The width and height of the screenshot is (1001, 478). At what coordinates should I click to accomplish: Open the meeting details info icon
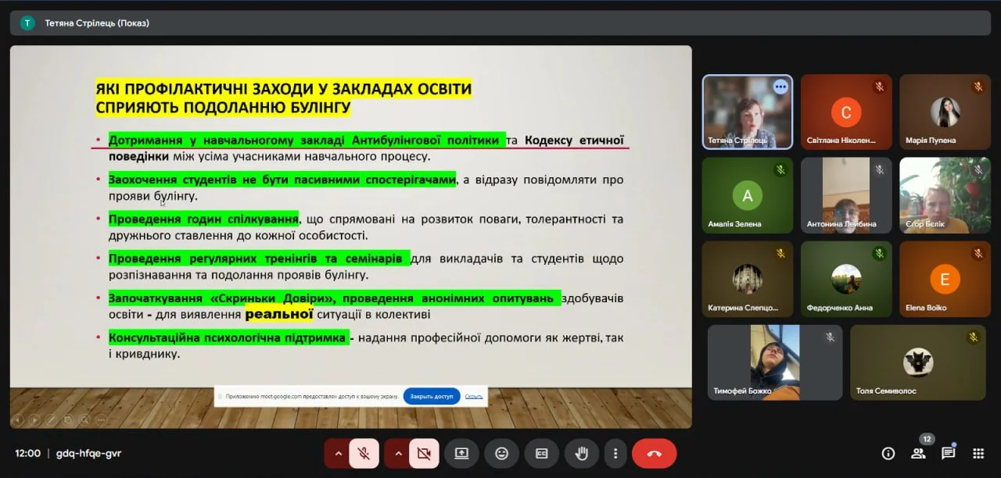(888, 453)
